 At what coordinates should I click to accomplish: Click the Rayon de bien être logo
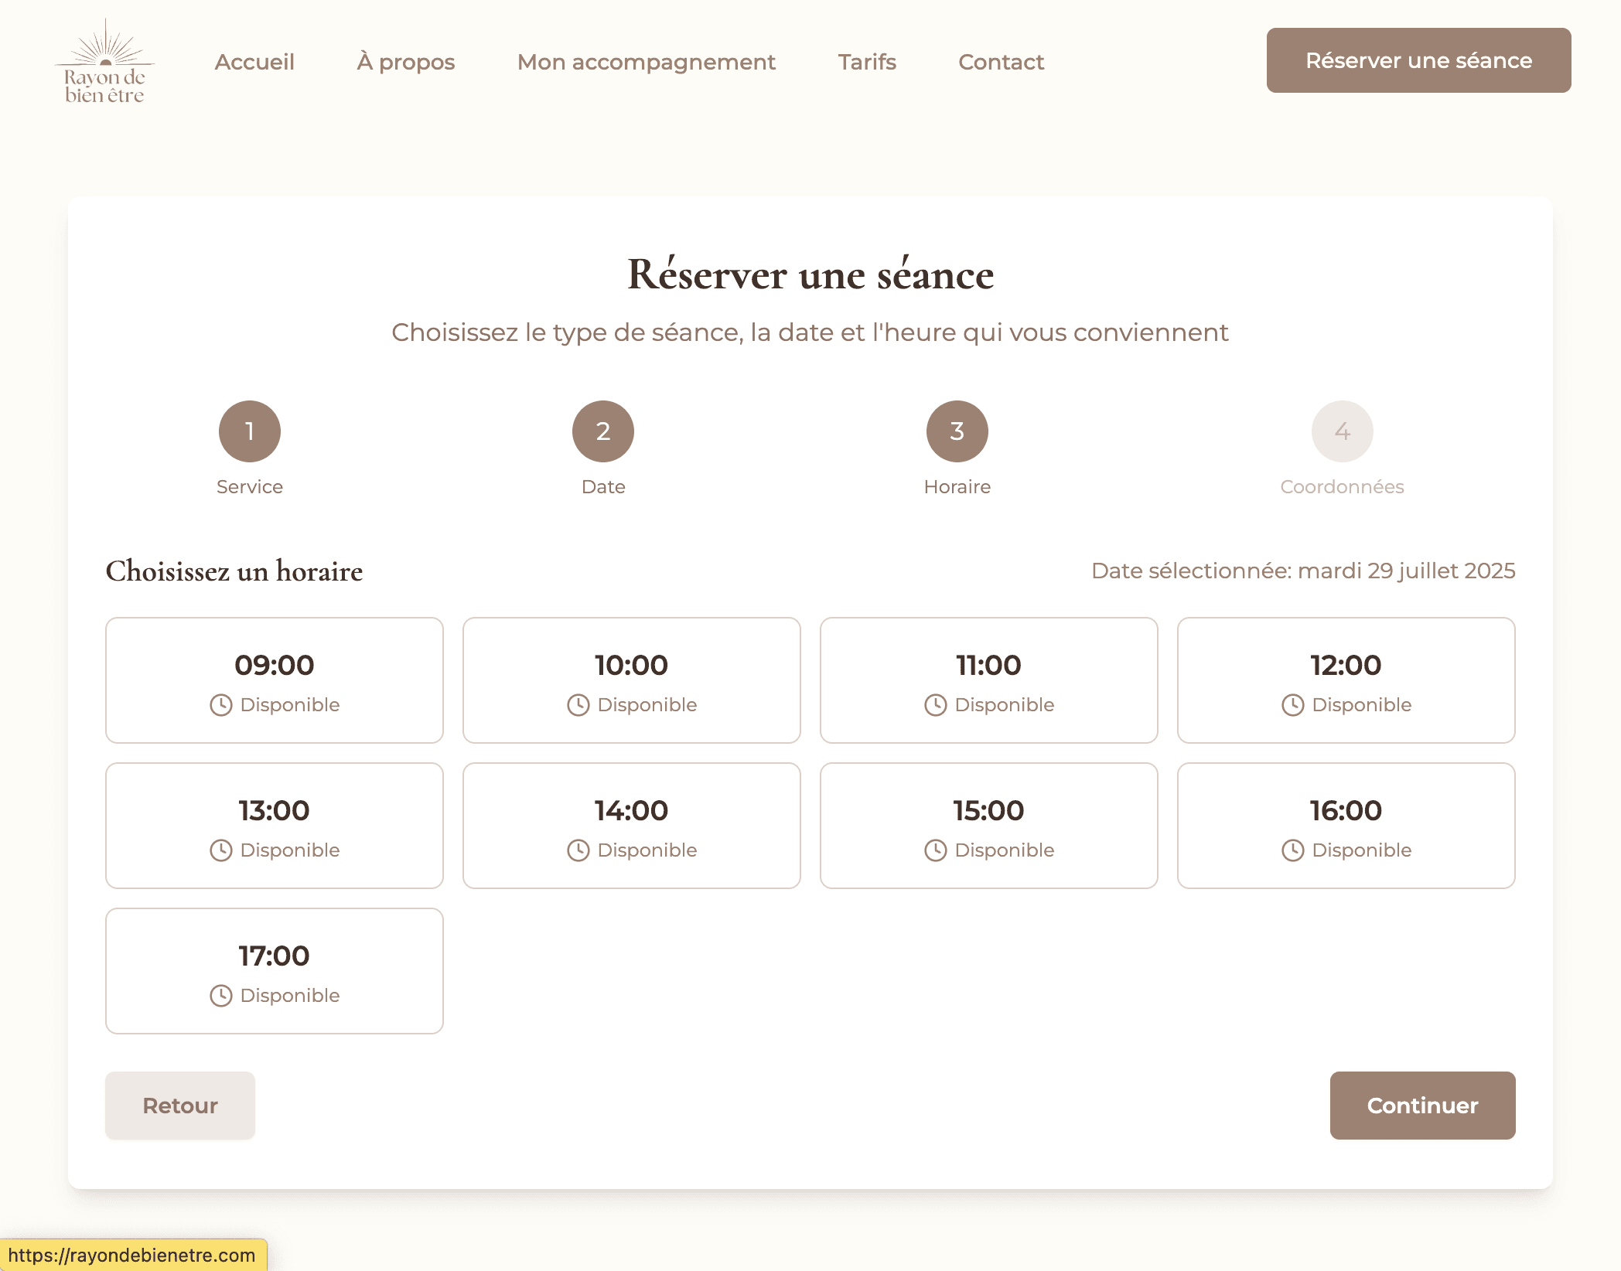click(104, 62)
